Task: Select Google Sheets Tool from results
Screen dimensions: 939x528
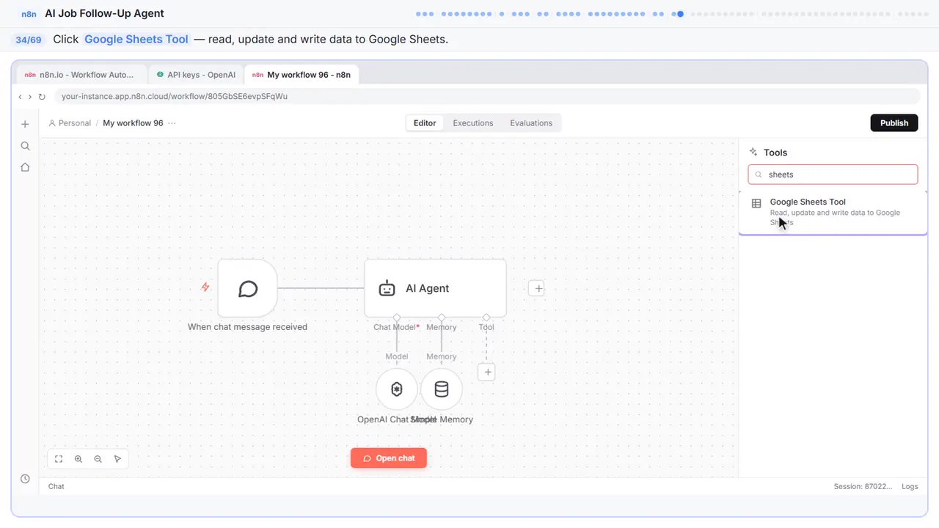Action: coord(833,212)
